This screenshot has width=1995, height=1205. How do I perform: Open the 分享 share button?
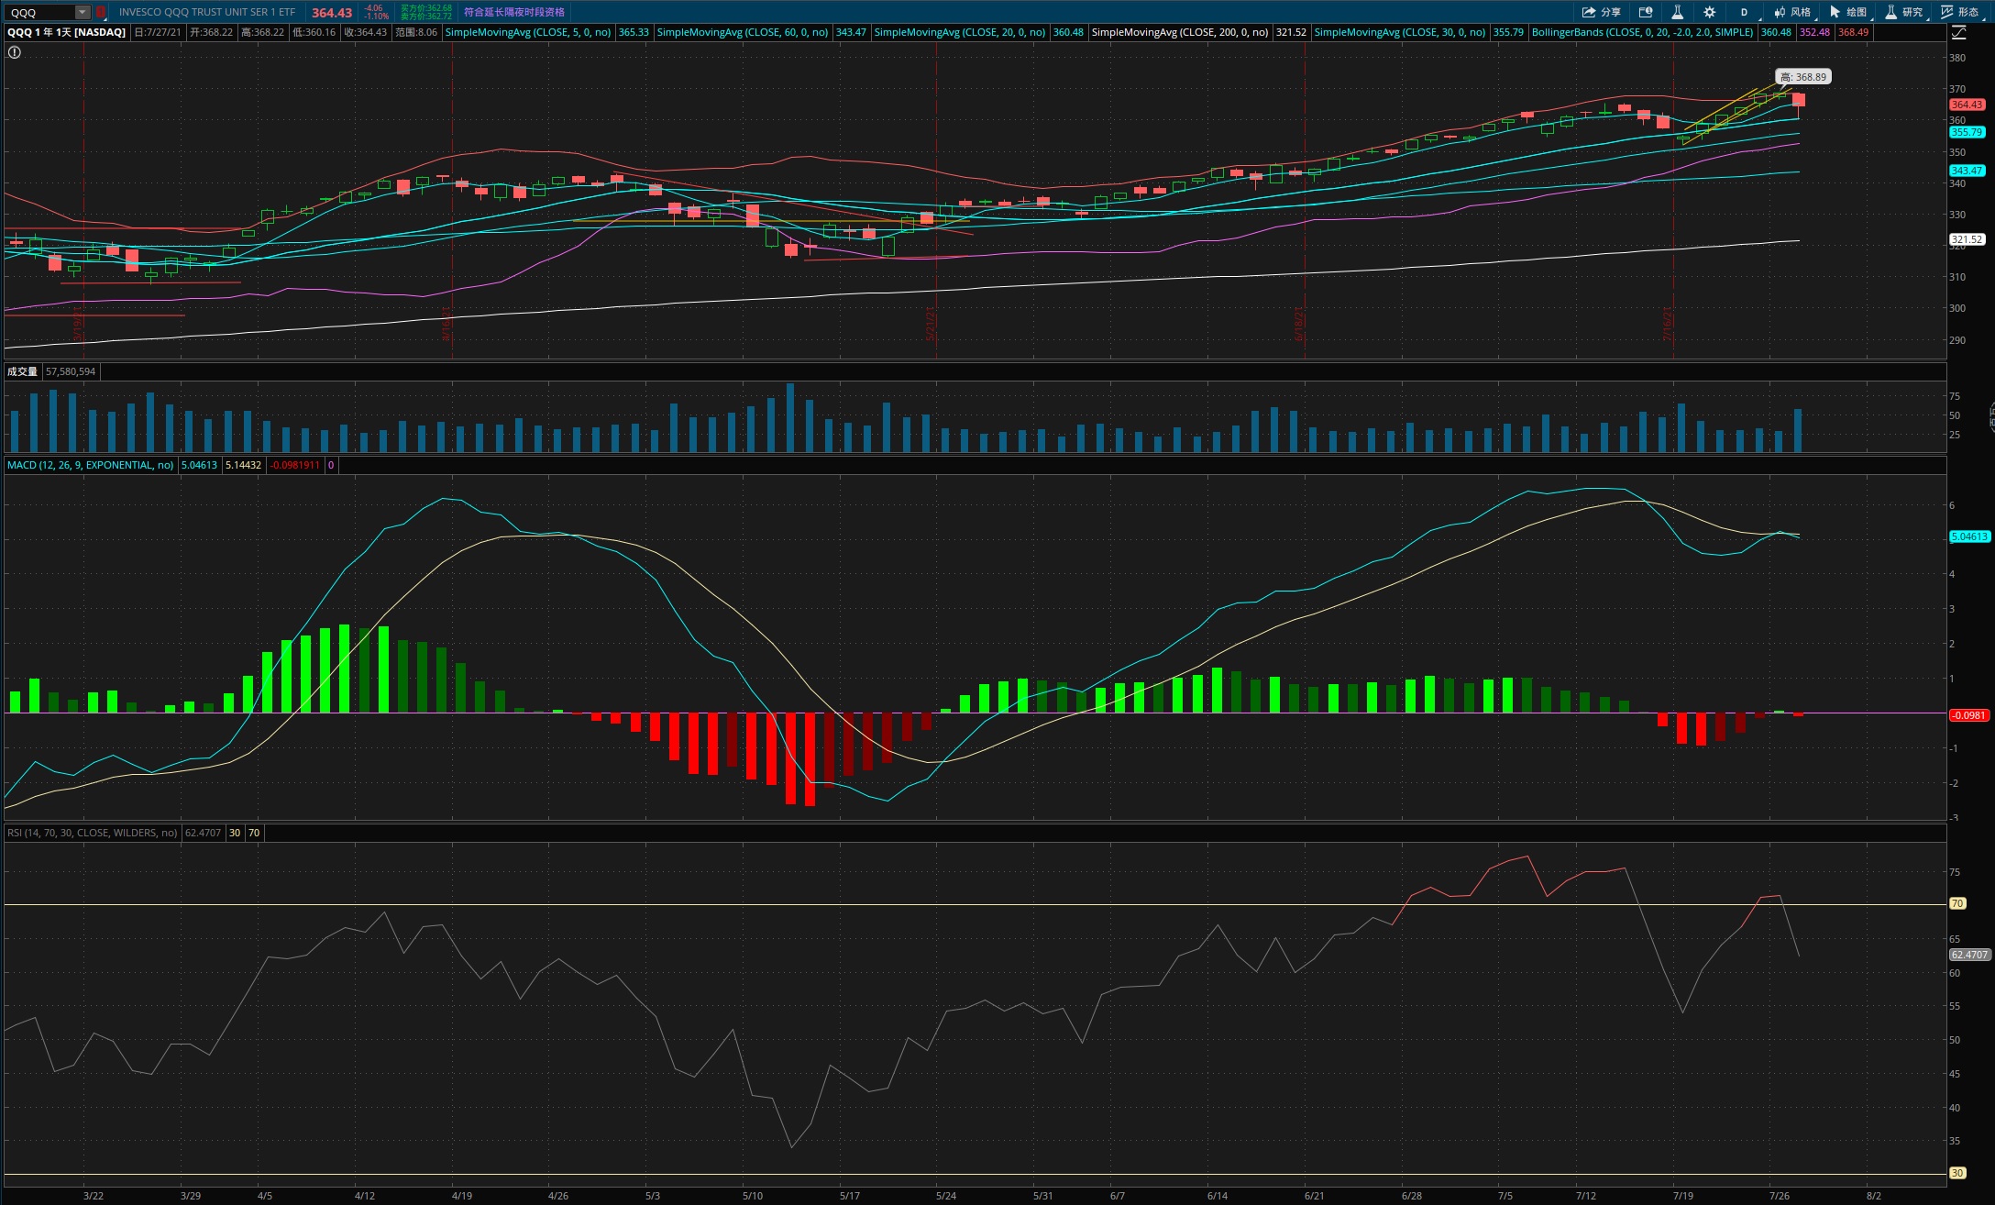point(1601,12)
